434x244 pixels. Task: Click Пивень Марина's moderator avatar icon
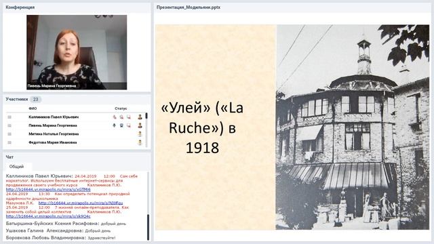(140, 125)
